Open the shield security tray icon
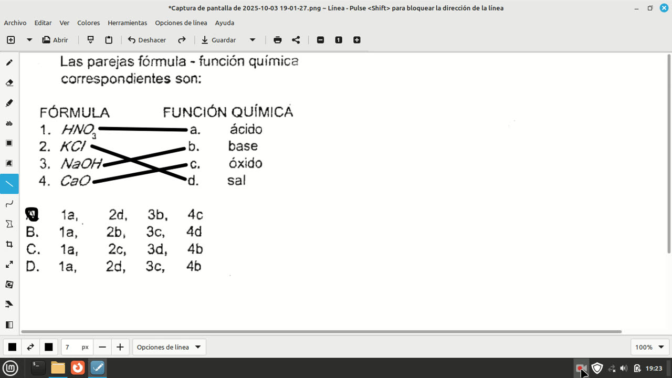The height and width of the screenshot is (378, 672). click(597, 368)
